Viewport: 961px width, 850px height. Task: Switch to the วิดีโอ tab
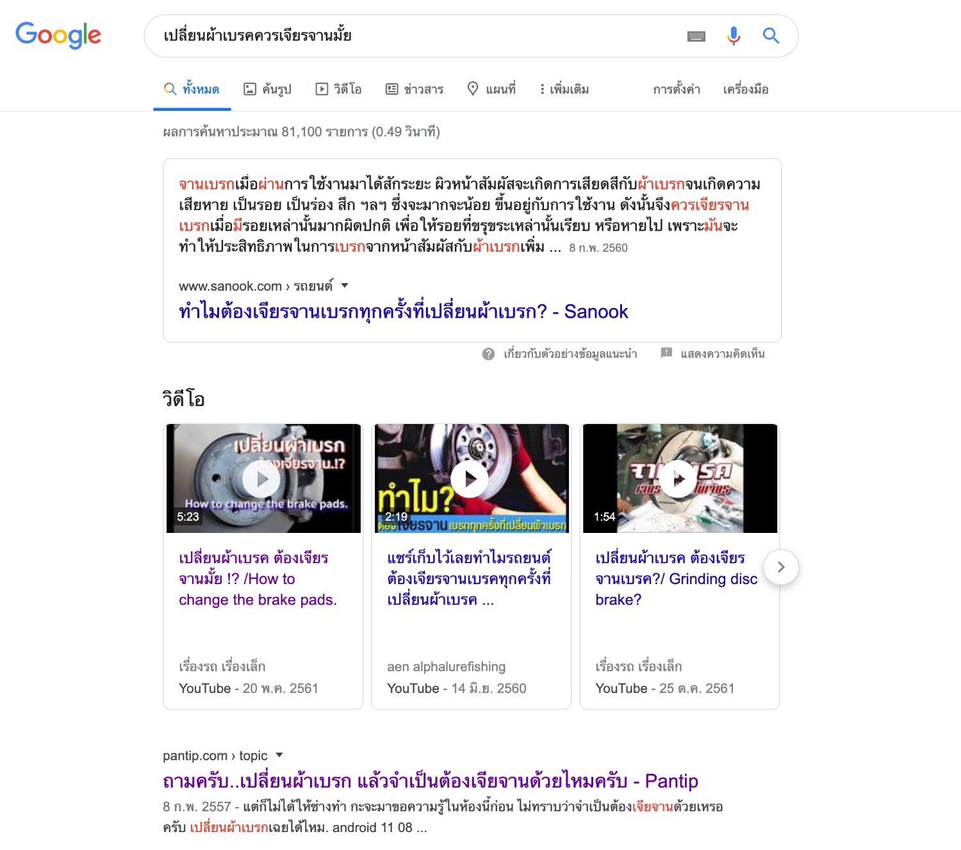click(x=339, y=89)
